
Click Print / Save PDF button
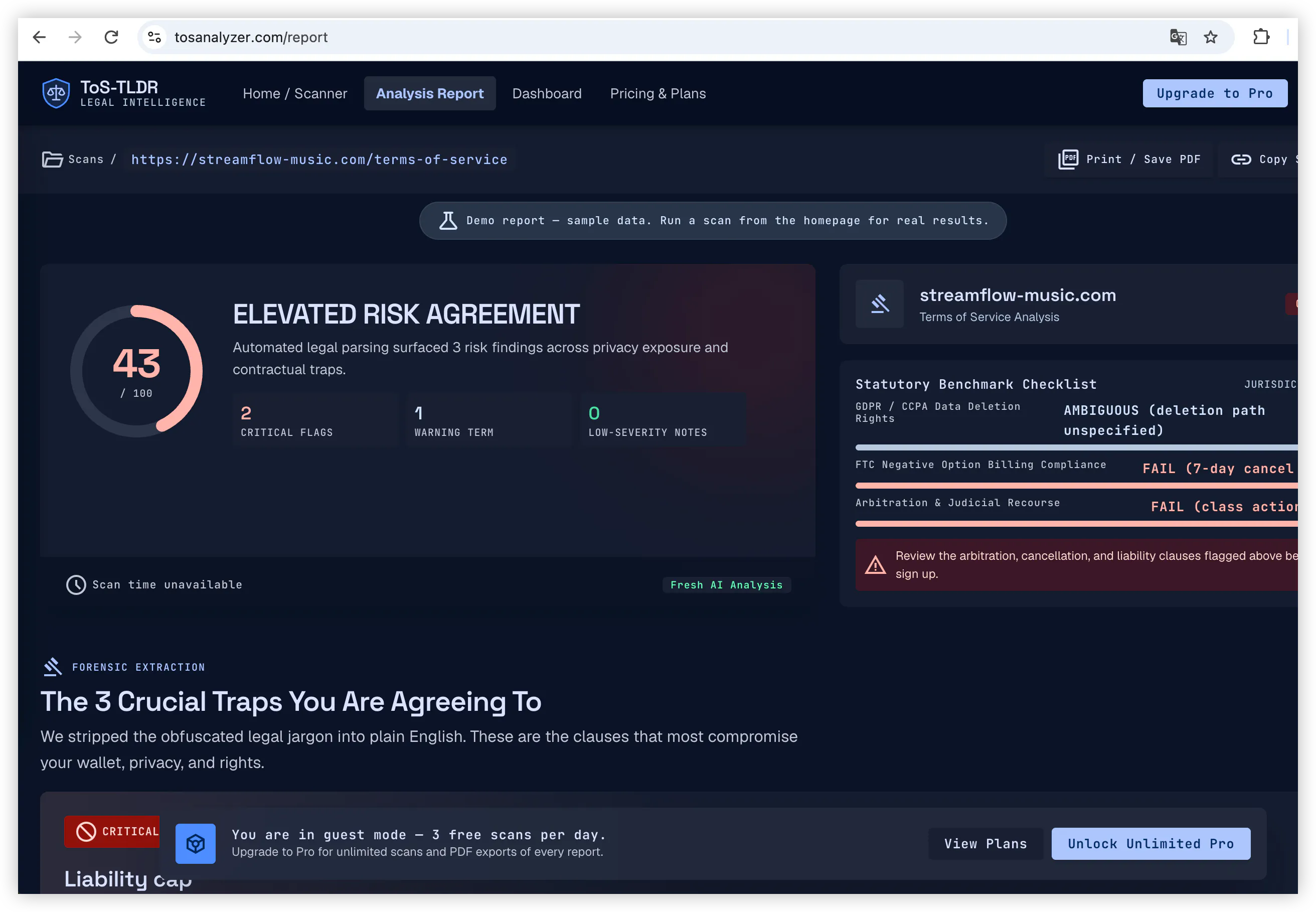coord(1128,160)
